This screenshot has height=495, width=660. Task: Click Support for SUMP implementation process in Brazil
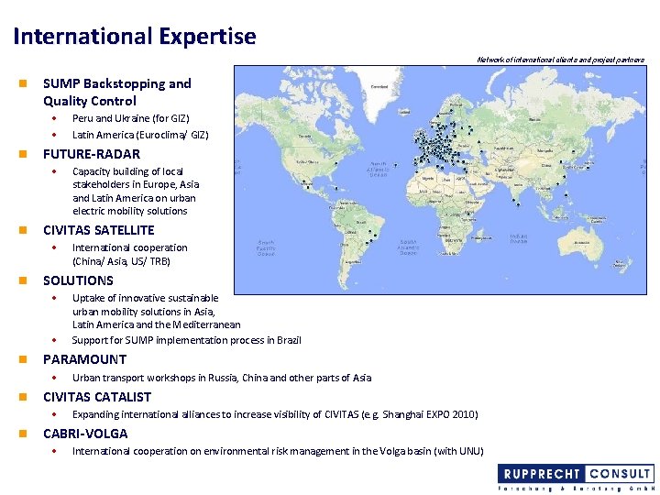(x=186, y=340)
